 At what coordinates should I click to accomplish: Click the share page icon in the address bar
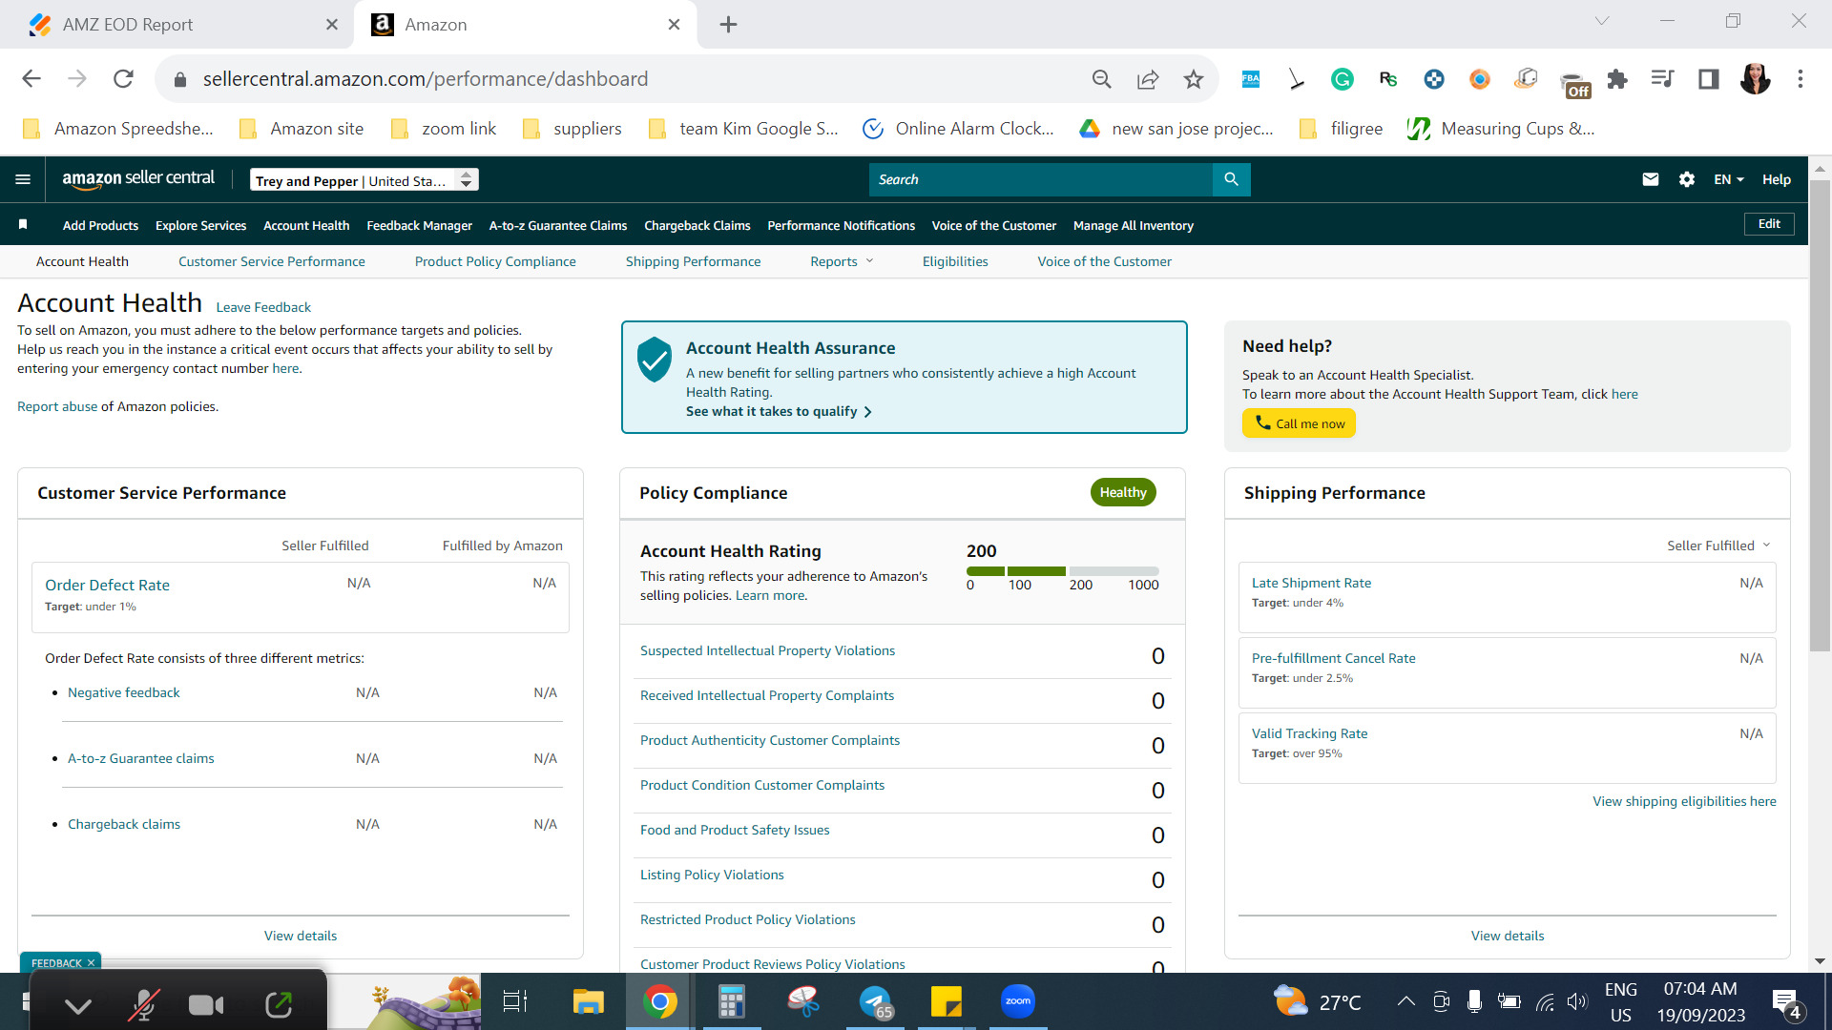[x=1148, y=79]
